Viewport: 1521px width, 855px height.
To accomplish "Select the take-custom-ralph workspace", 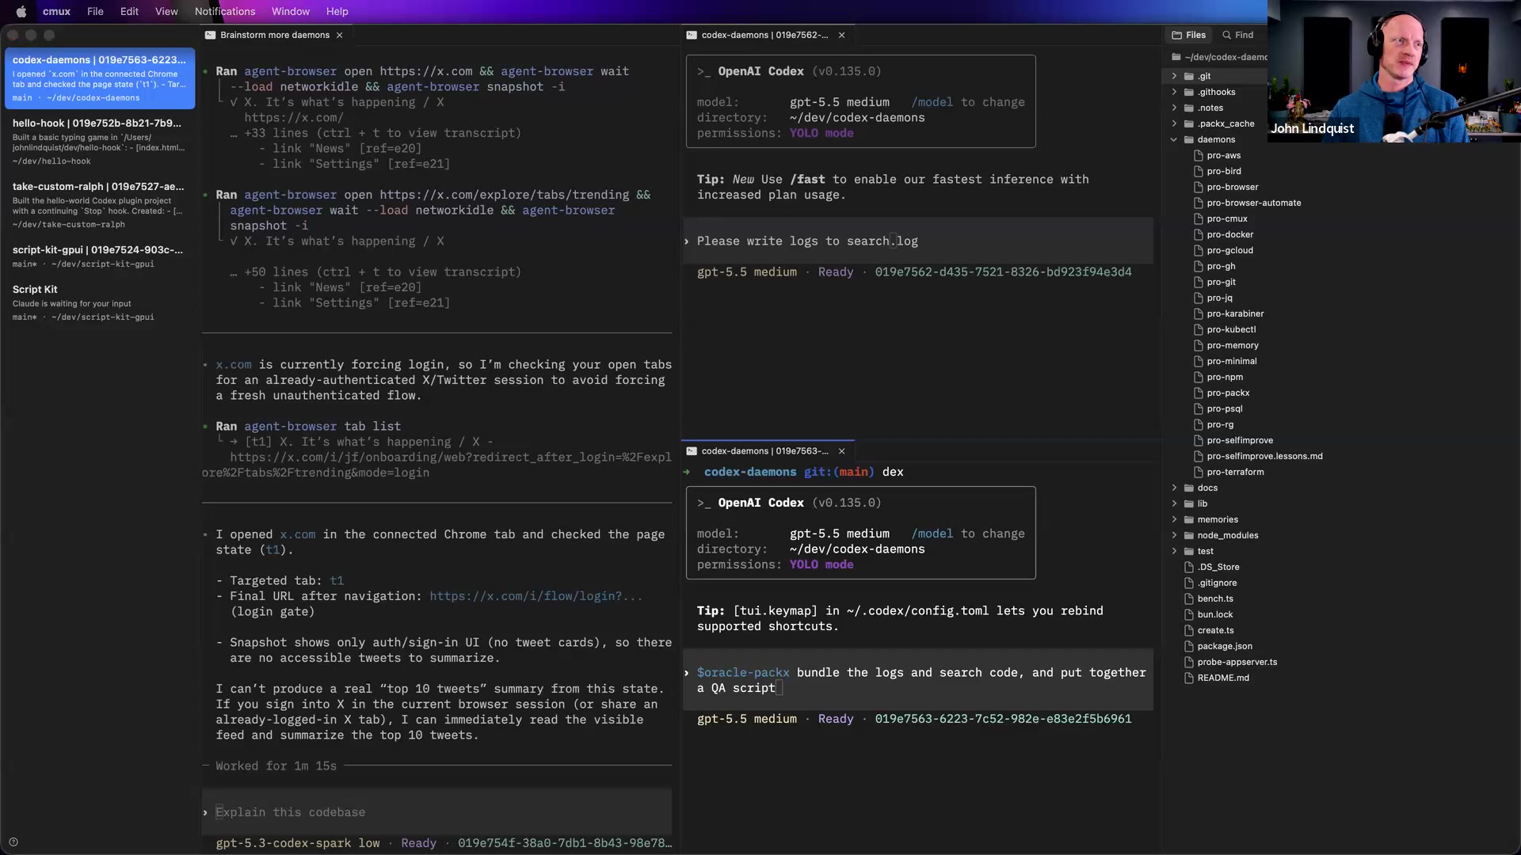I will (99, 205).
